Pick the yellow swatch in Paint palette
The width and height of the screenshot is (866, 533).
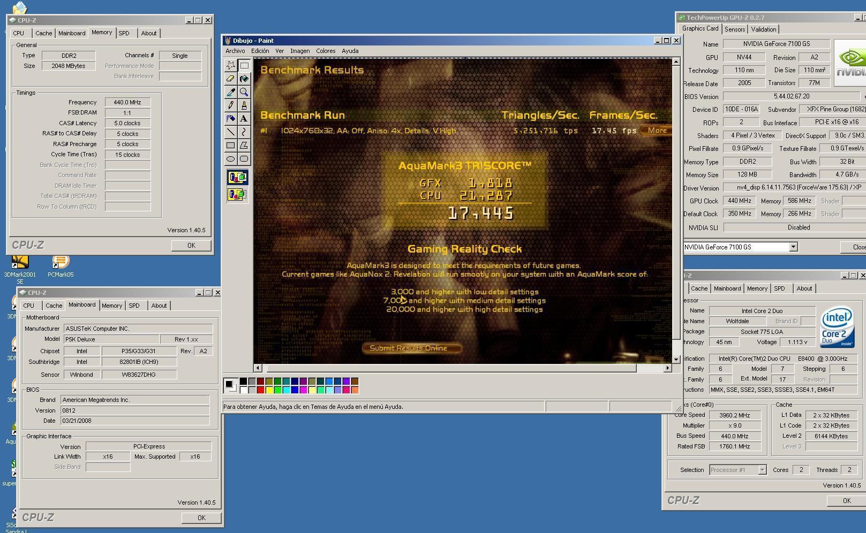pos(269,390)
